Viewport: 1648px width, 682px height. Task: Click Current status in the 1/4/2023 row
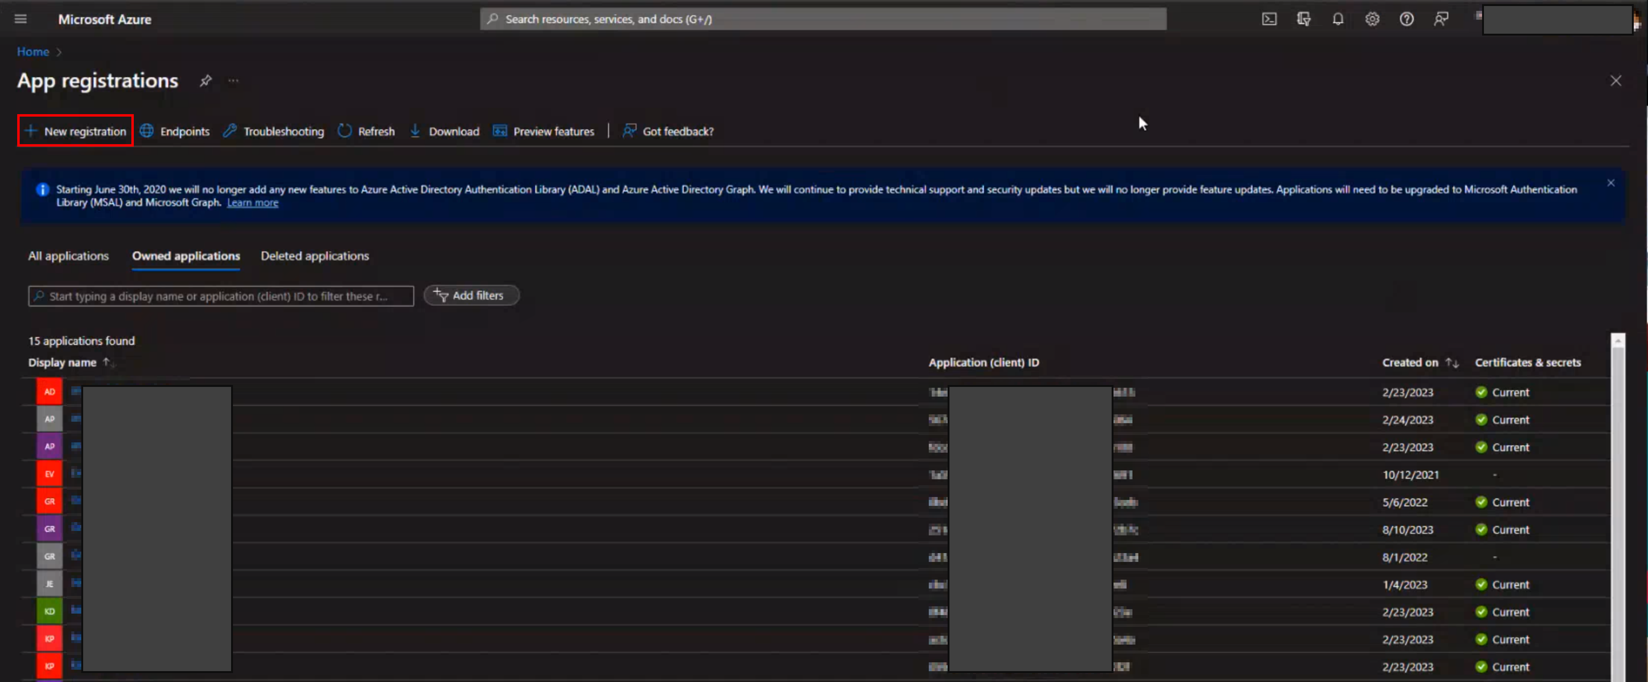click(1502, 585)
